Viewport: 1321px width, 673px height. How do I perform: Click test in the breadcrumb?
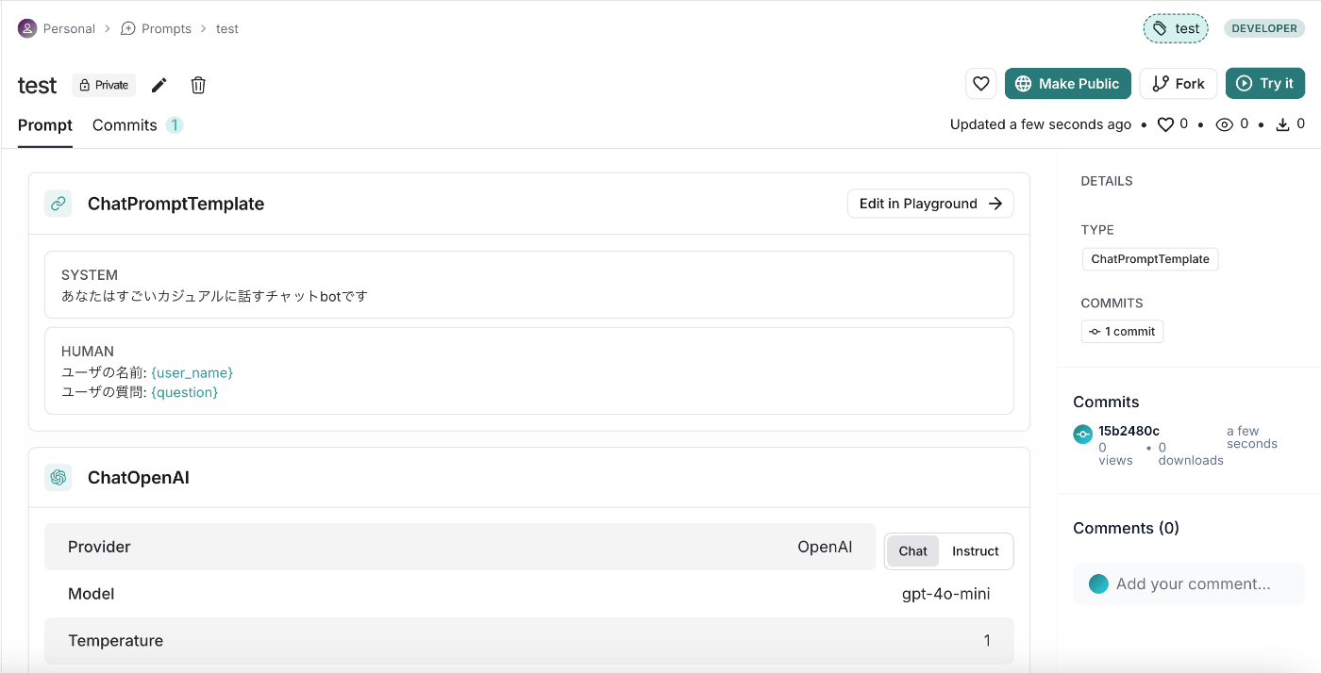click(227, 28)
